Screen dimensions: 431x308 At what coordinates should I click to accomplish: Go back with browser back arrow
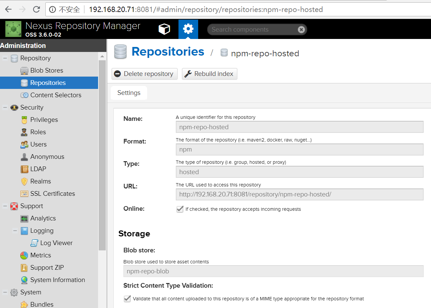pos(8,9)
